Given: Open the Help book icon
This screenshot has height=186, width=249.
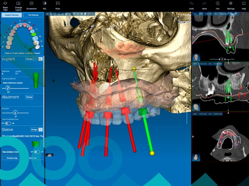Looking at the screenshot, I should (x=244, y=3).
